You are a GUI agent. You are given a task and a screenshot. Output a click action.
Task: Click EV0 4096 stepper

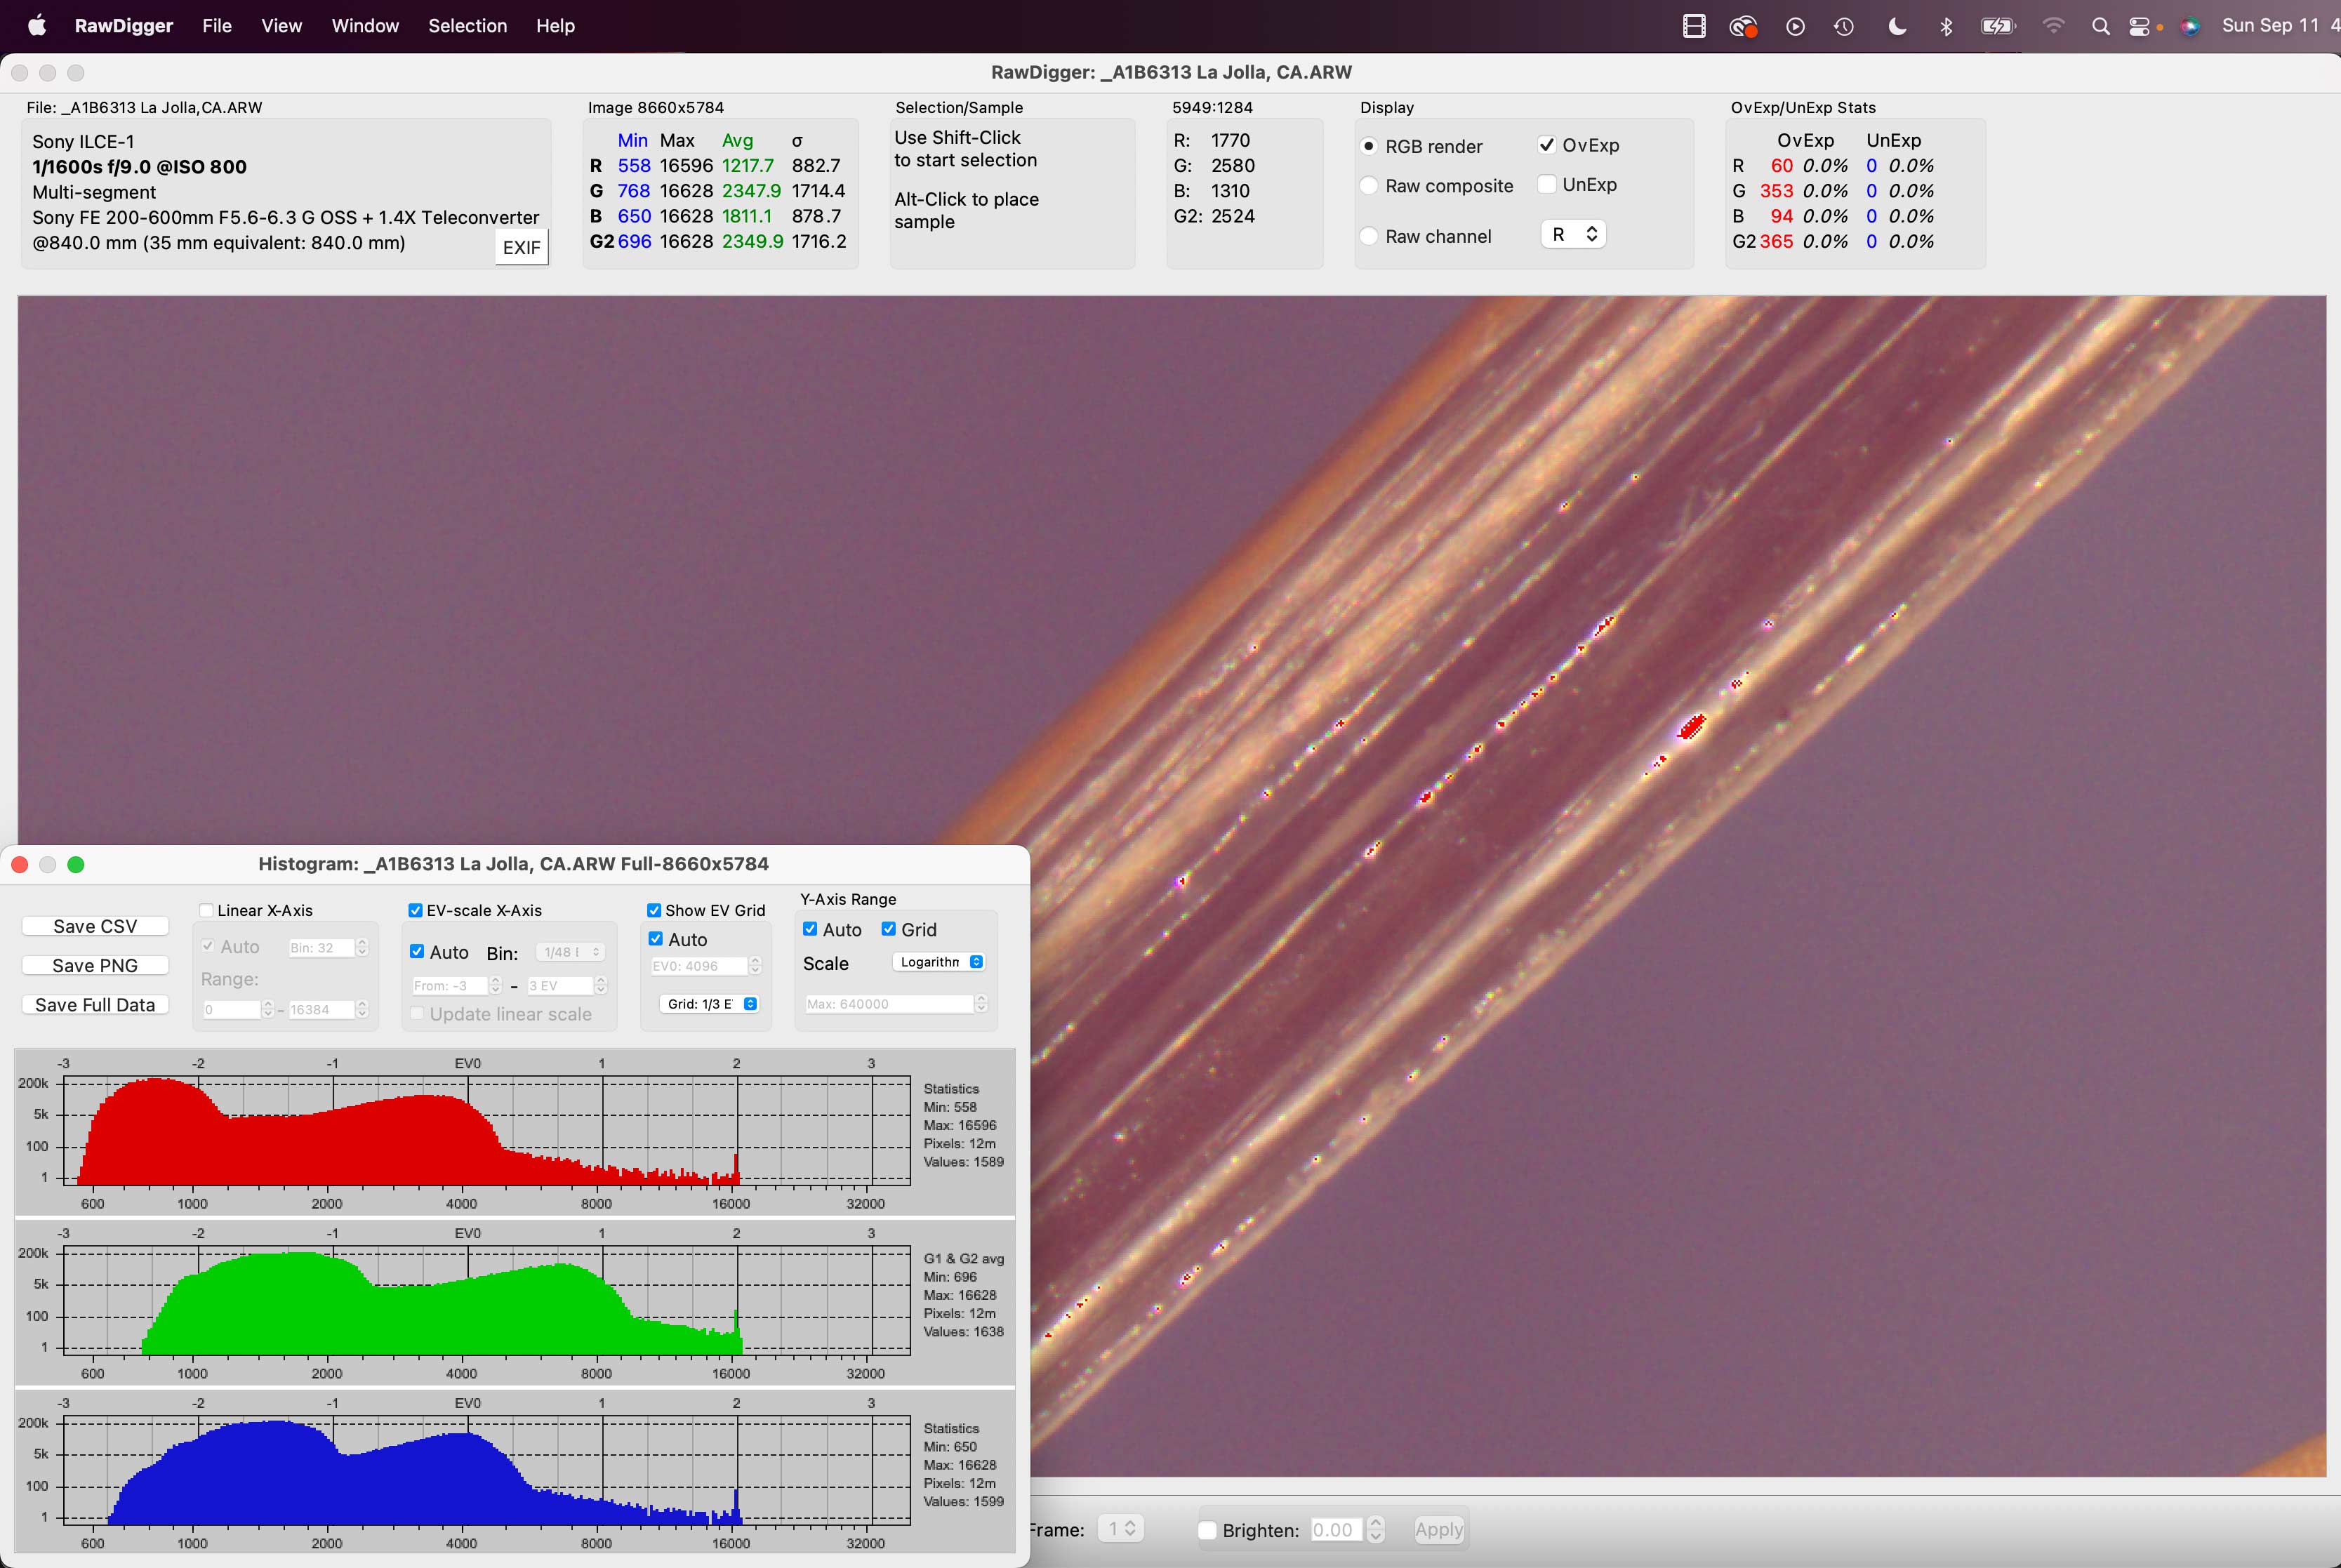pyautogui.click(x=755, y=966)
